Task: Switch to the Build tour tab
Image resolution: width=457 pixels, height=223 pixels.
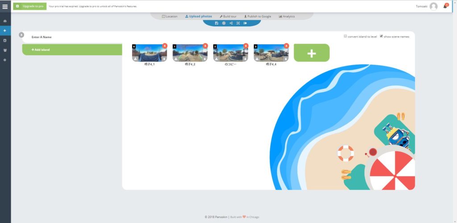Action: [x=228, y=17]
